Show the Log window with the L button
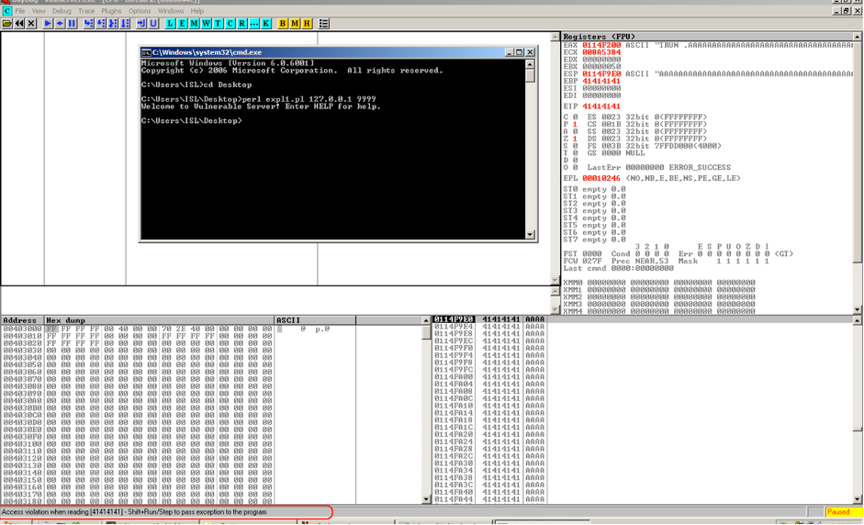 [170, 24]
